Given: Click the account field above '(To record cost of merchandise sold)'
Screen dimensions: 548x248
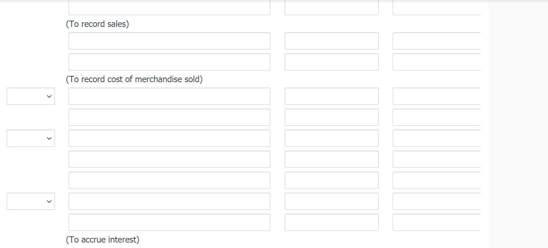Looking at the screenshot, I should [169, 62].
